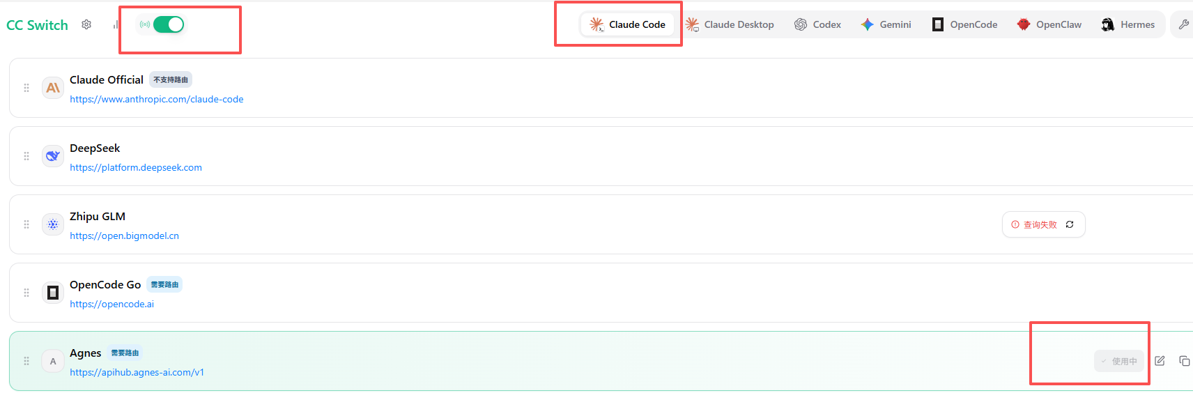
Task: Open the open.bigmodel.cn link
Action: coord(124,236)
